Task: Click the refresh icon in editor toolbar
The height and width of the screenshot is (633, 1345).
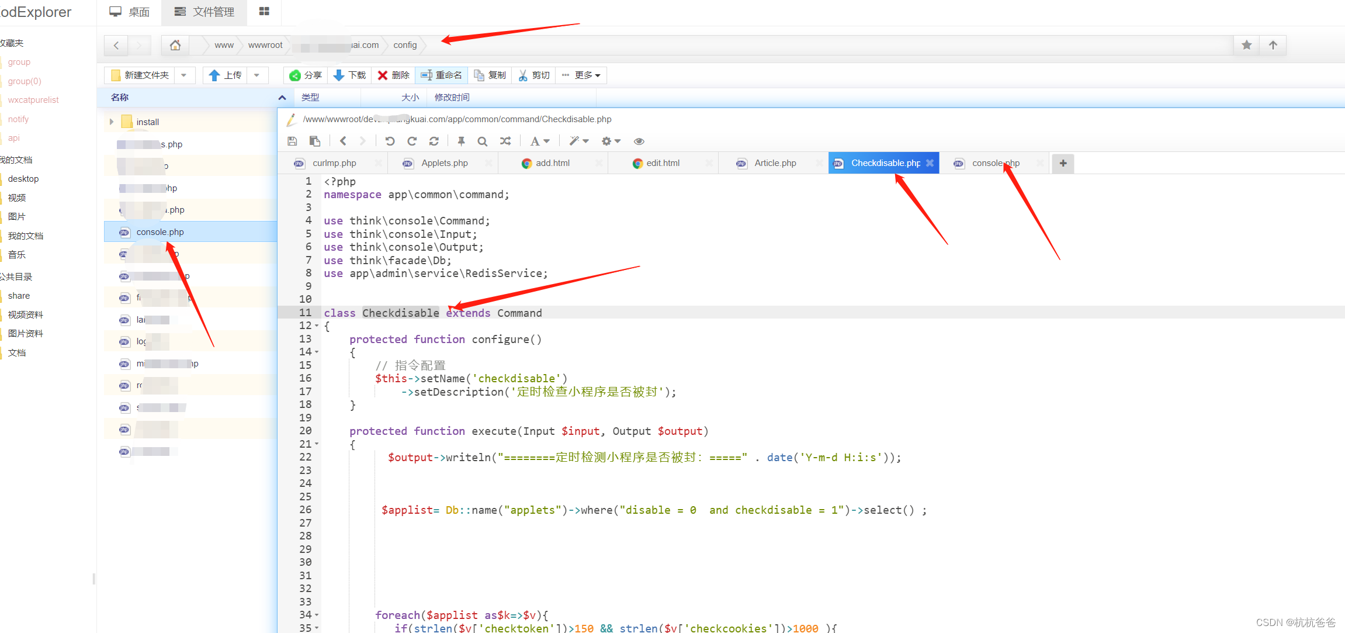Action: 434,141
